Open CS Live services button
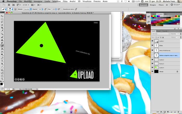 coord(175,5)
